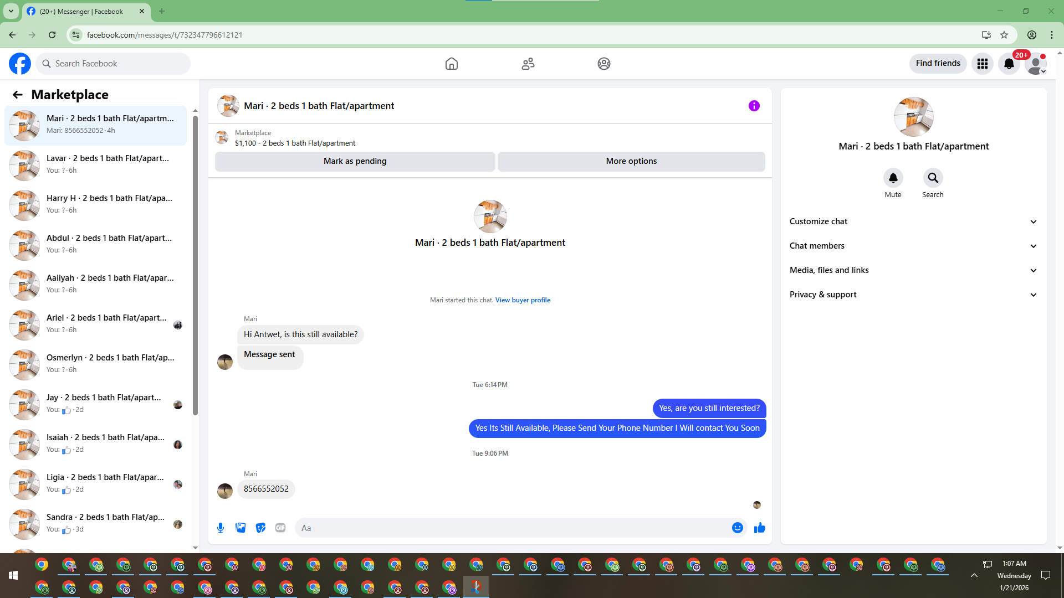Open Aaliyah conversation
The height and width of the screenshot is (598, 1064).
pos(95,285)
